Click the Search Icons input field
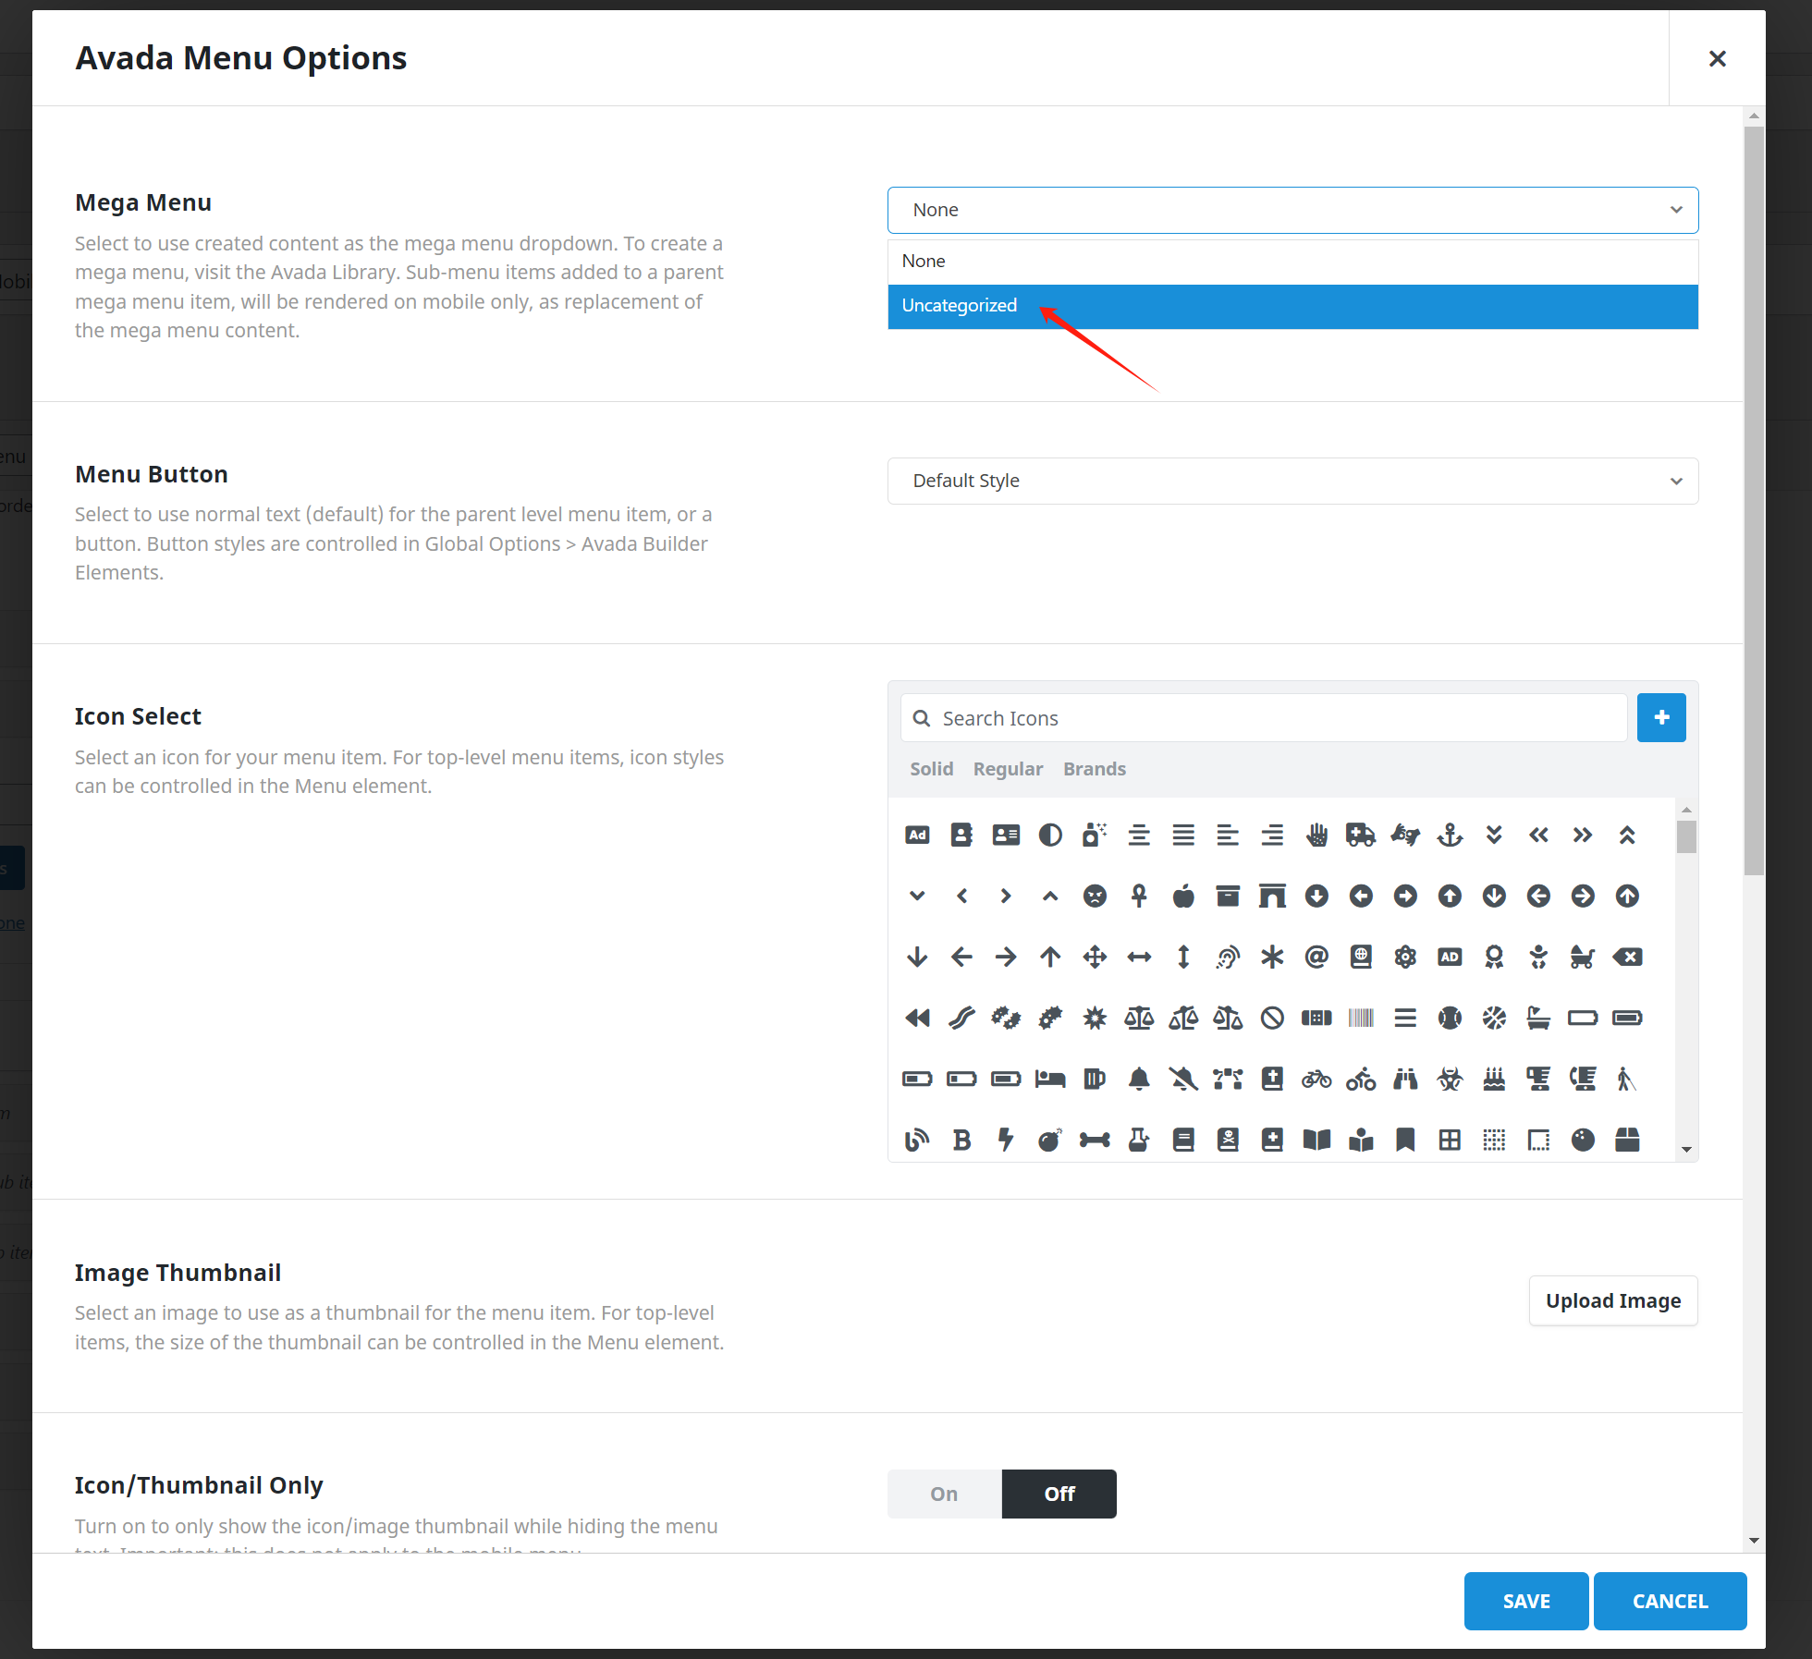Viewport: 1812px width, 1659px height. tap(1263, 716)
